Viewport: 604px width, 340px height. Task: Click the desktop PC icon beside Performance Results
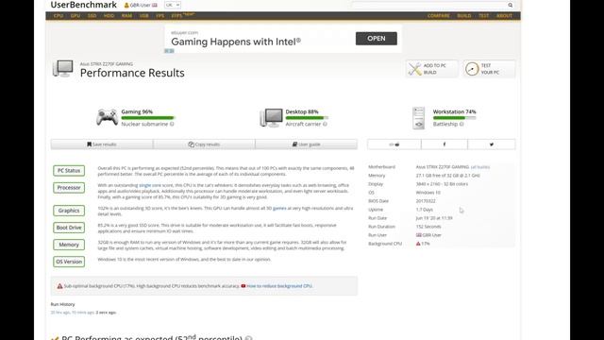point(63,69)
